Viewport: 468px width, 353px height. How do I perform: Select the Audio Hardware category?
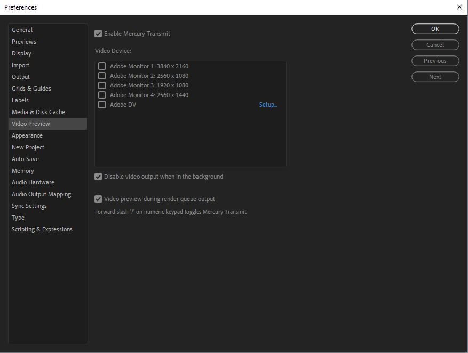pyautogui.click(x=33, y=182)
